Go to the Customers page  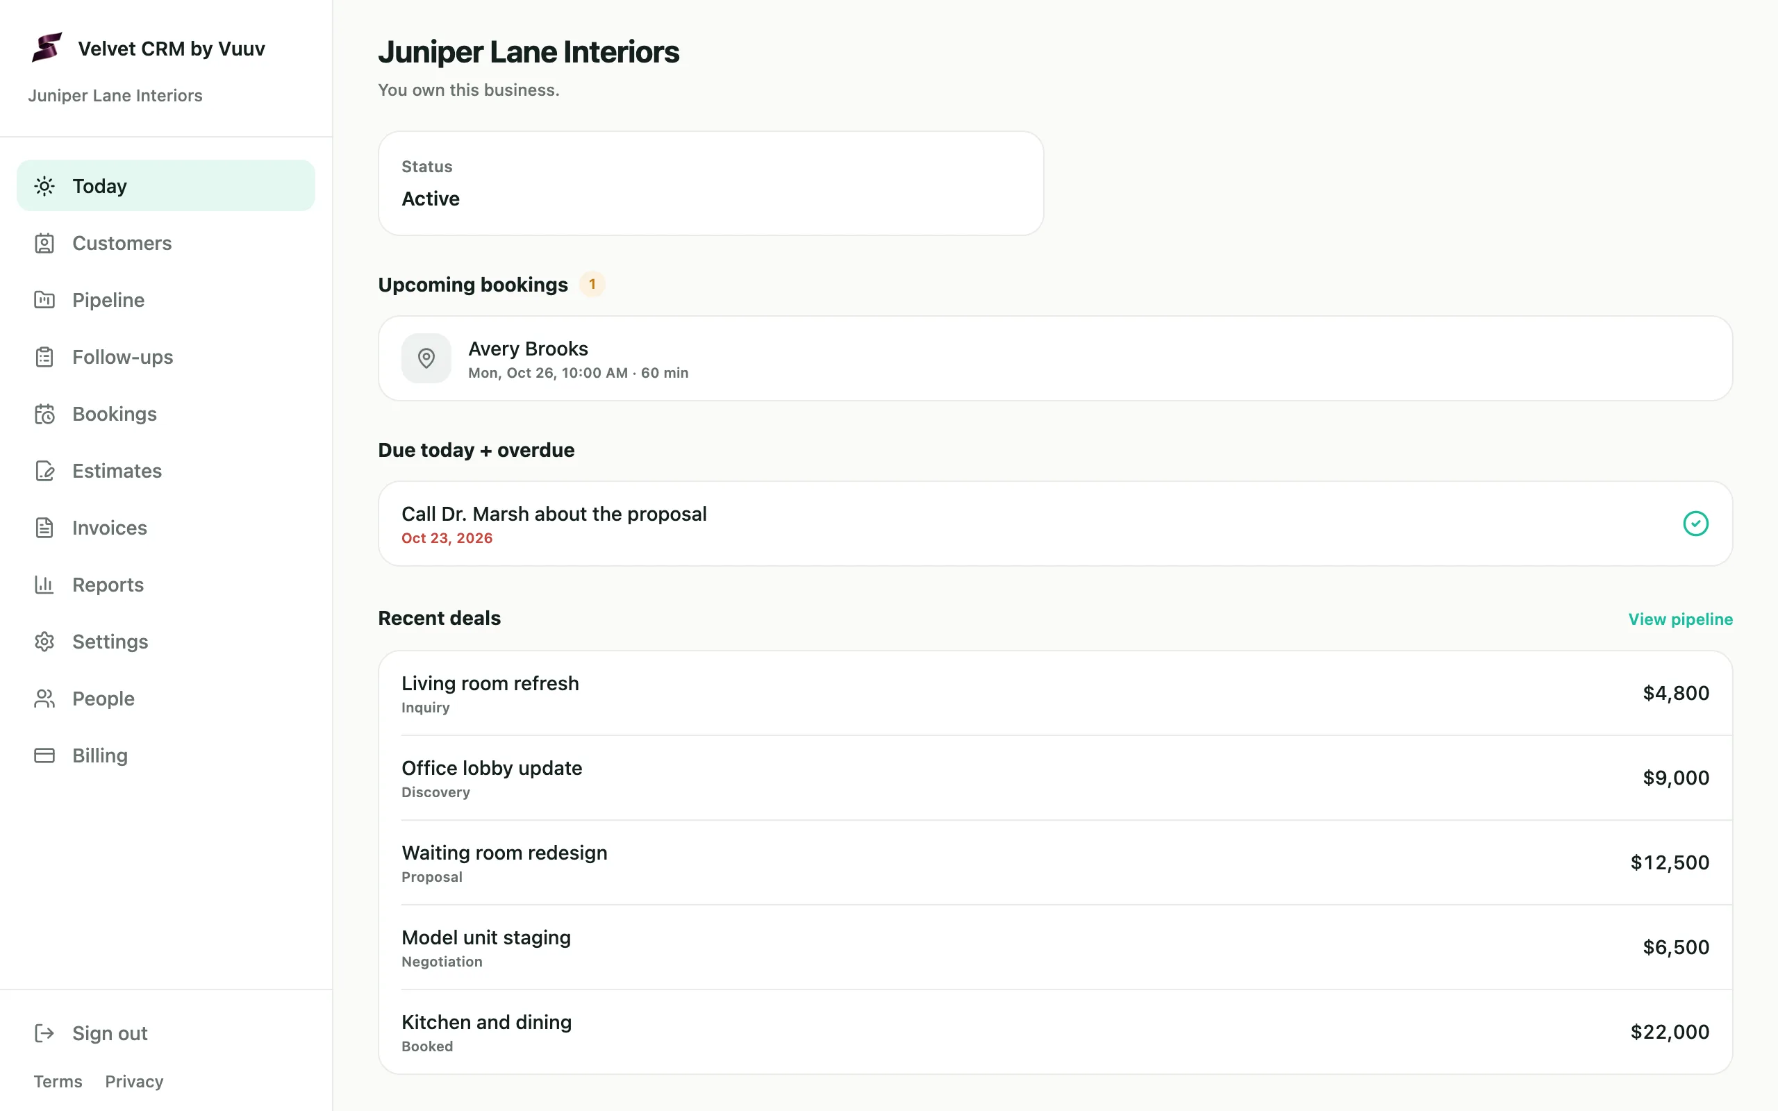[166, 243]
